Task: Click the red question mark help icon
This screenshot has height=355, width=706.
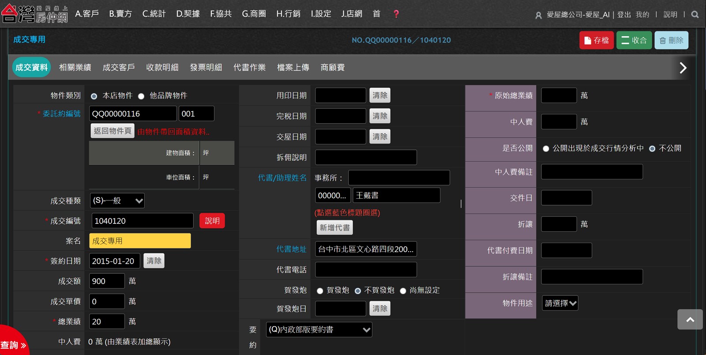Action: tap(396, 14)
